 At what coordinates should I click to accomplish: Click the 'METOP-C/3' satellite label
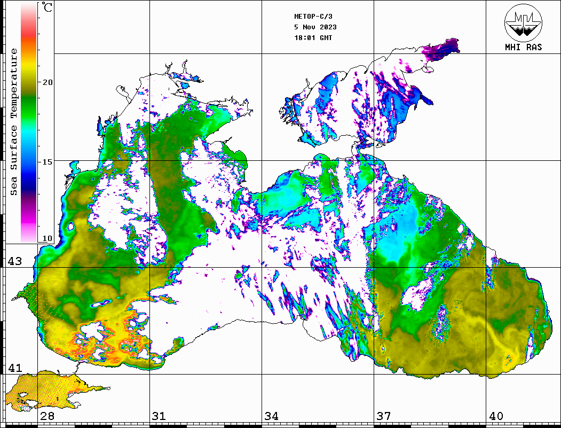pyautogui.click(x=313, y=17)
